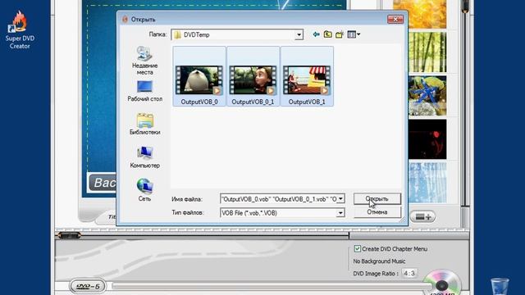The width and height of the screenshot is (525, 295).
Task: Change the DVD Image Ratio 4:3 value
Action: tap(409, 273)
